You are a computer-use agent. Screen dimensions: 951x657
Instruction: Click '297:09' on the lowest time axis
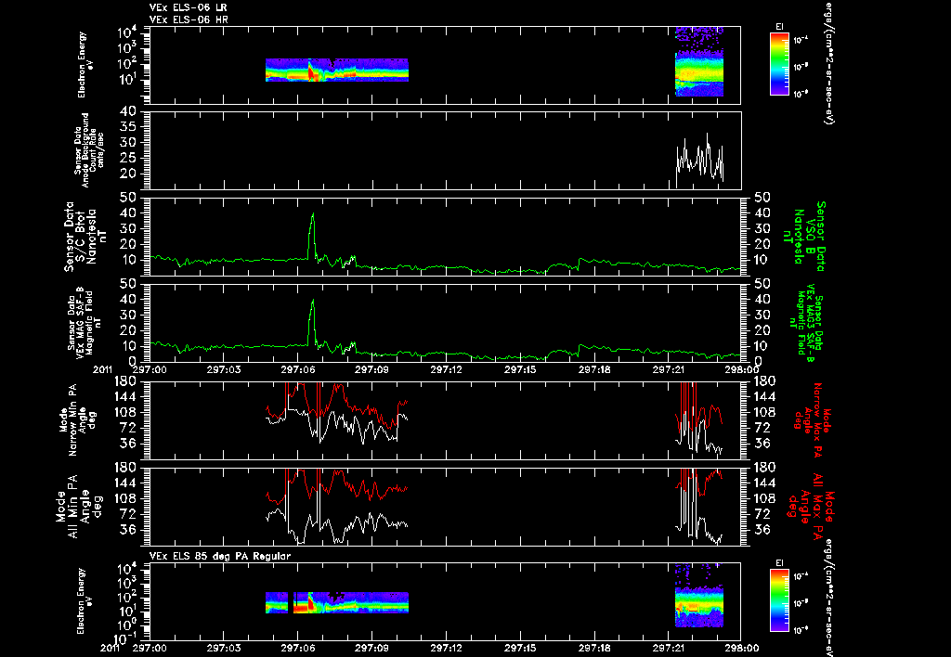371,648
